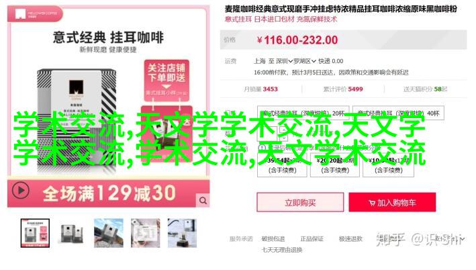Select the first product thumbnail
476x270 pixels.
coord(35,233)
